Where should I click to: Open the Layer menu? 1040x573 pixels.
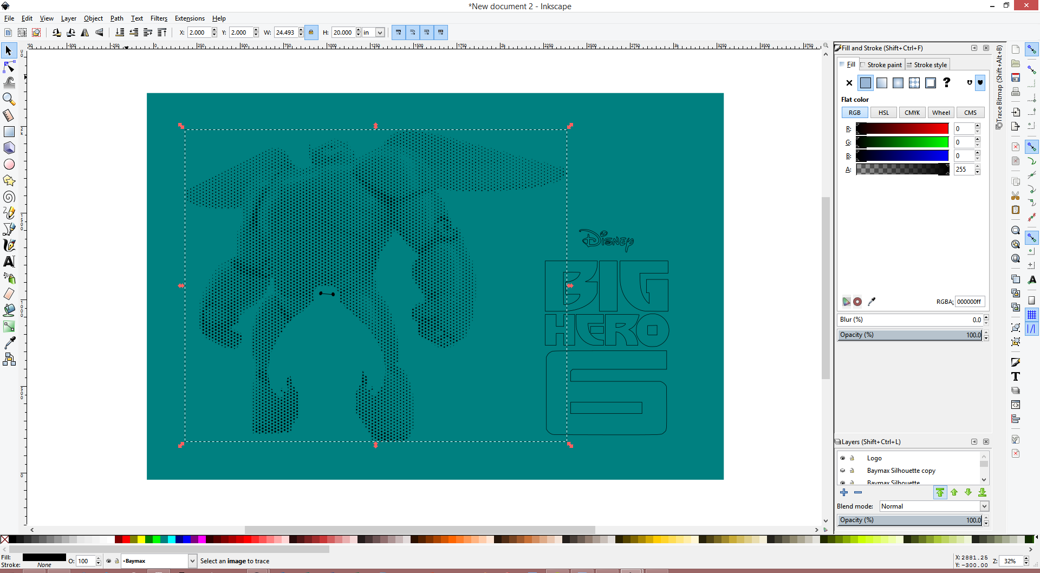68,18
